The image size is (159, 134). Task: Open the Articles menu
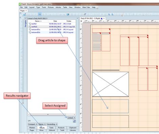pyautogui.click(x=58, y=7)
